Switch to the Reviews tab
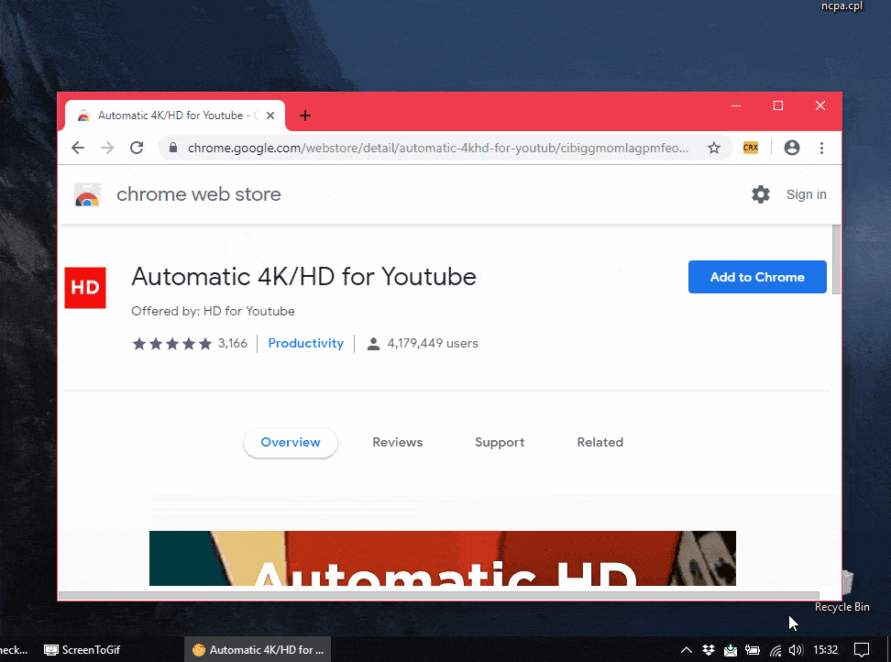891x662 pixels. pos(397,442)
